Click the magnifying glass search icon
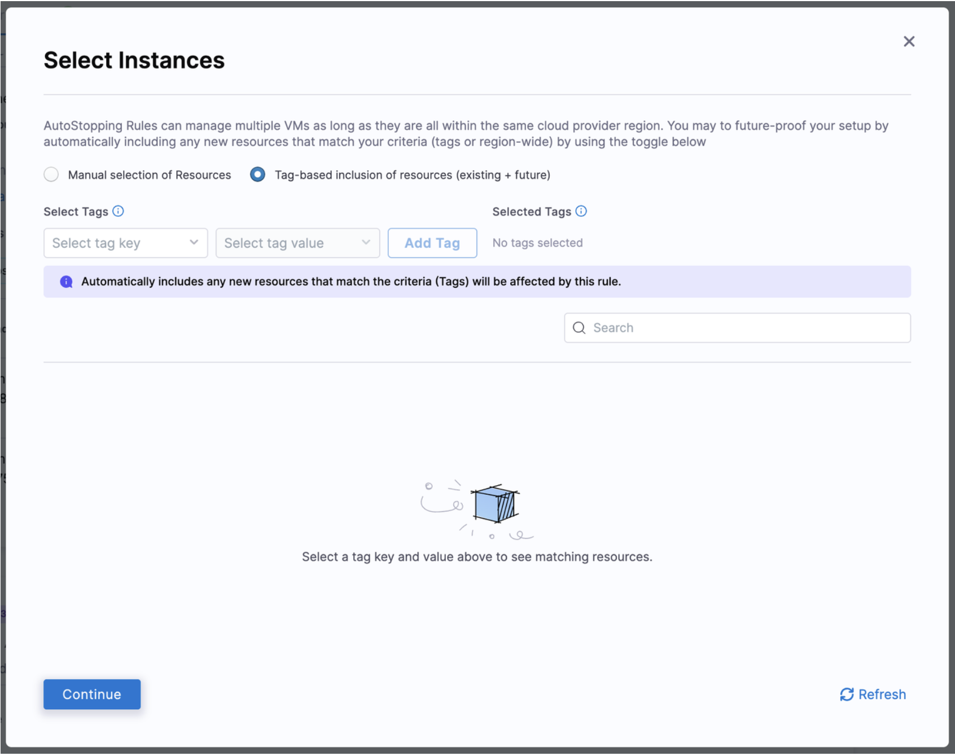Image resolution: width=955 pixels, height=756 pixels. point(579,328)
